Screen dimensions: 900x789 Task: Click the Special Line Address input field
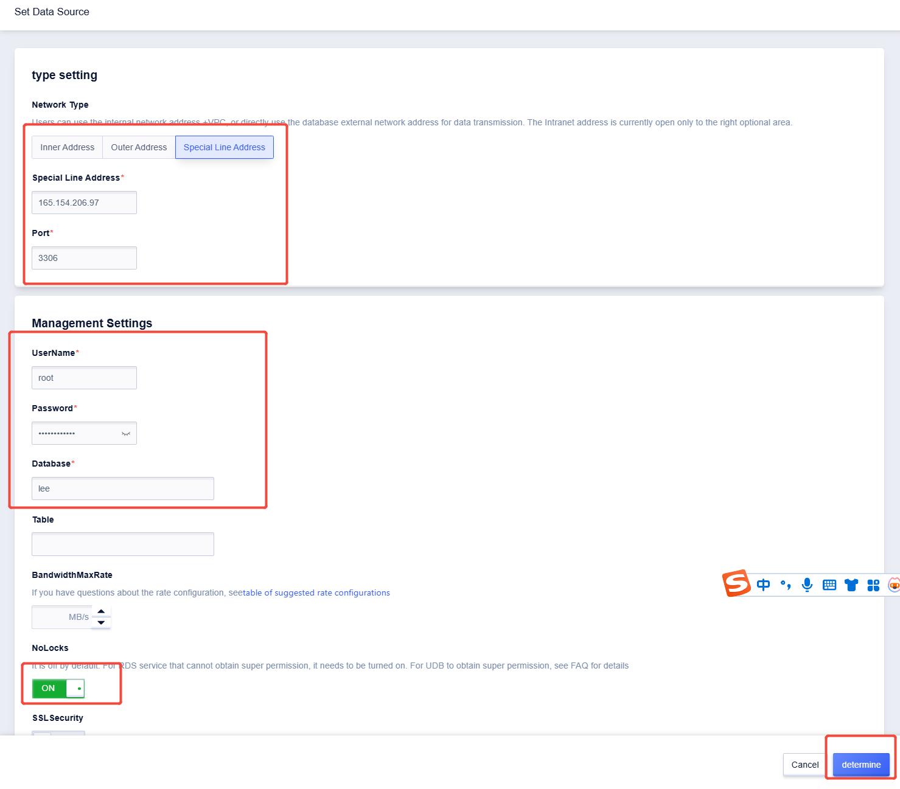click(x=84, y=203)
